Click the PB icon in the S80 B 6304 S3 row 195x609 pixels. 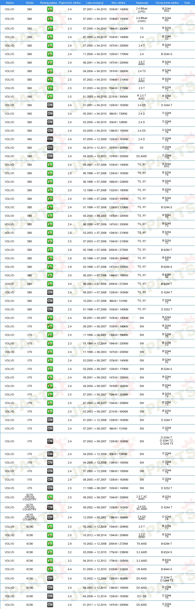(50, 258)
